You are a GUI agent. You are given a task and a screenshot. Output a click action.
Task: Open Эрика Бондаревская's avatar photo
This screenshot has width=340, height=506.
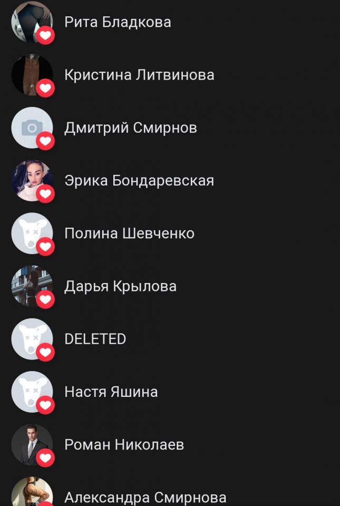[32, 180]
